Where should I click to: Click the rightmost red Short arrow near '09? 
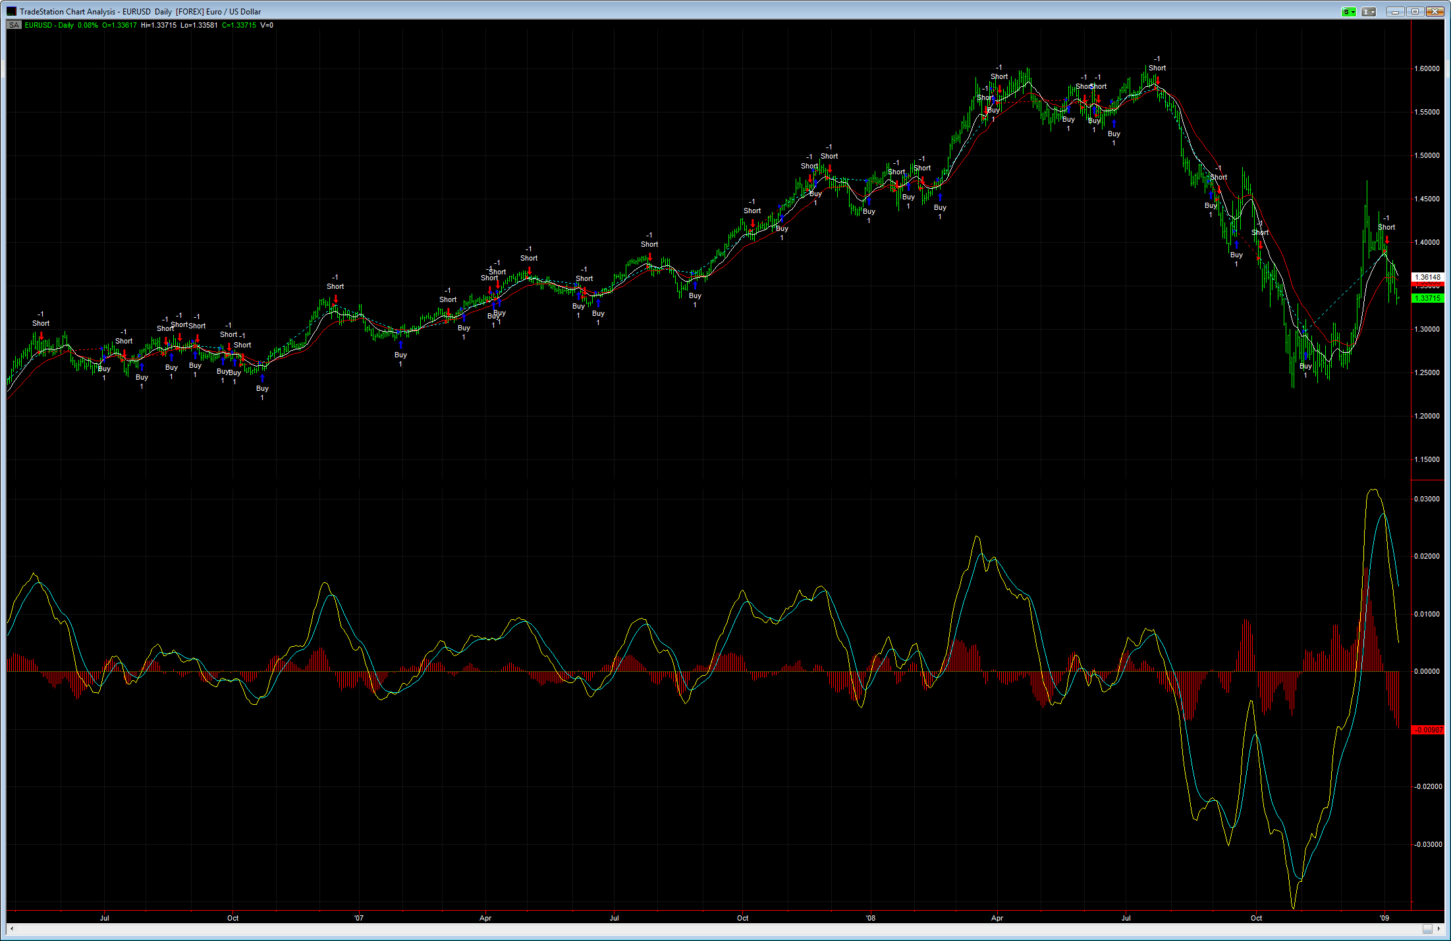coord(1386,240)
